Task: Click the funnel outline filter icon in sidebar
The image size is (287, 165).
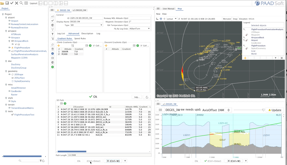Action: [x=52, y=30]
